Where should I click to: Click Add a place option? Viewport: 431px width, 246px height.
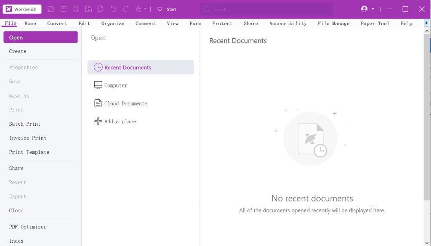point(120,122)
